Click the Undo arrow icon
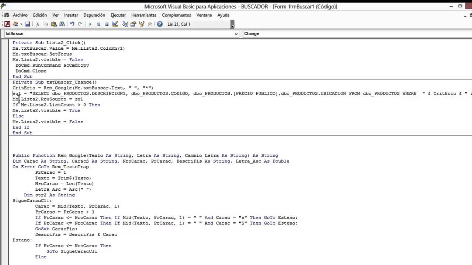The width and height of the screenshot is (472, 265). pos(72,24)
